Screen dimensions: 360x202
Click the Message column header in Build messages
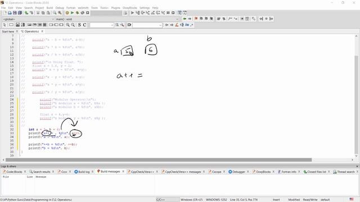coord(41,177)
